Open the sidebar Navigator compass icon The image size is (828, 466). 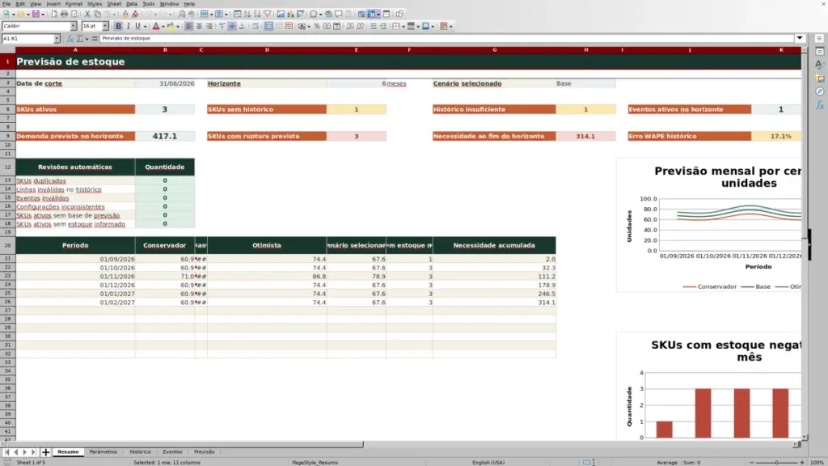pos(820,92)
